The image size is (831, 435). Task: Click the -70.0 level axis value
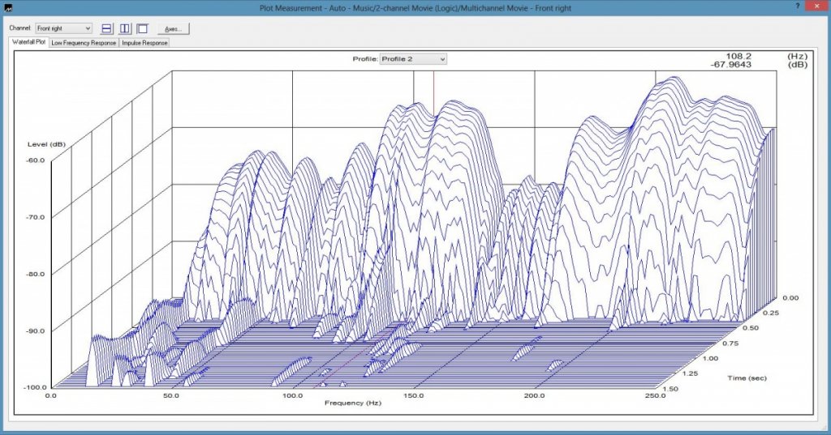pos(35,216)
